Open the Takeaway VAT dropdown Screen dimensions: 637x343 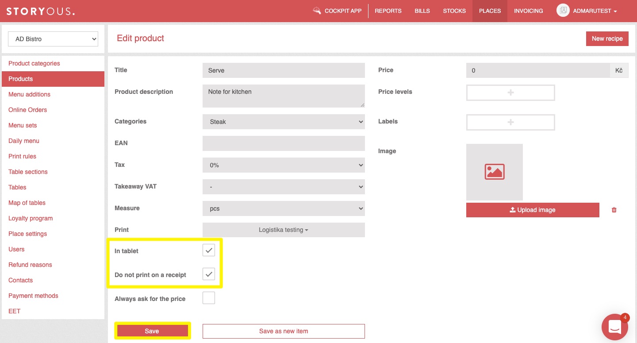click(x=284, y=187)
